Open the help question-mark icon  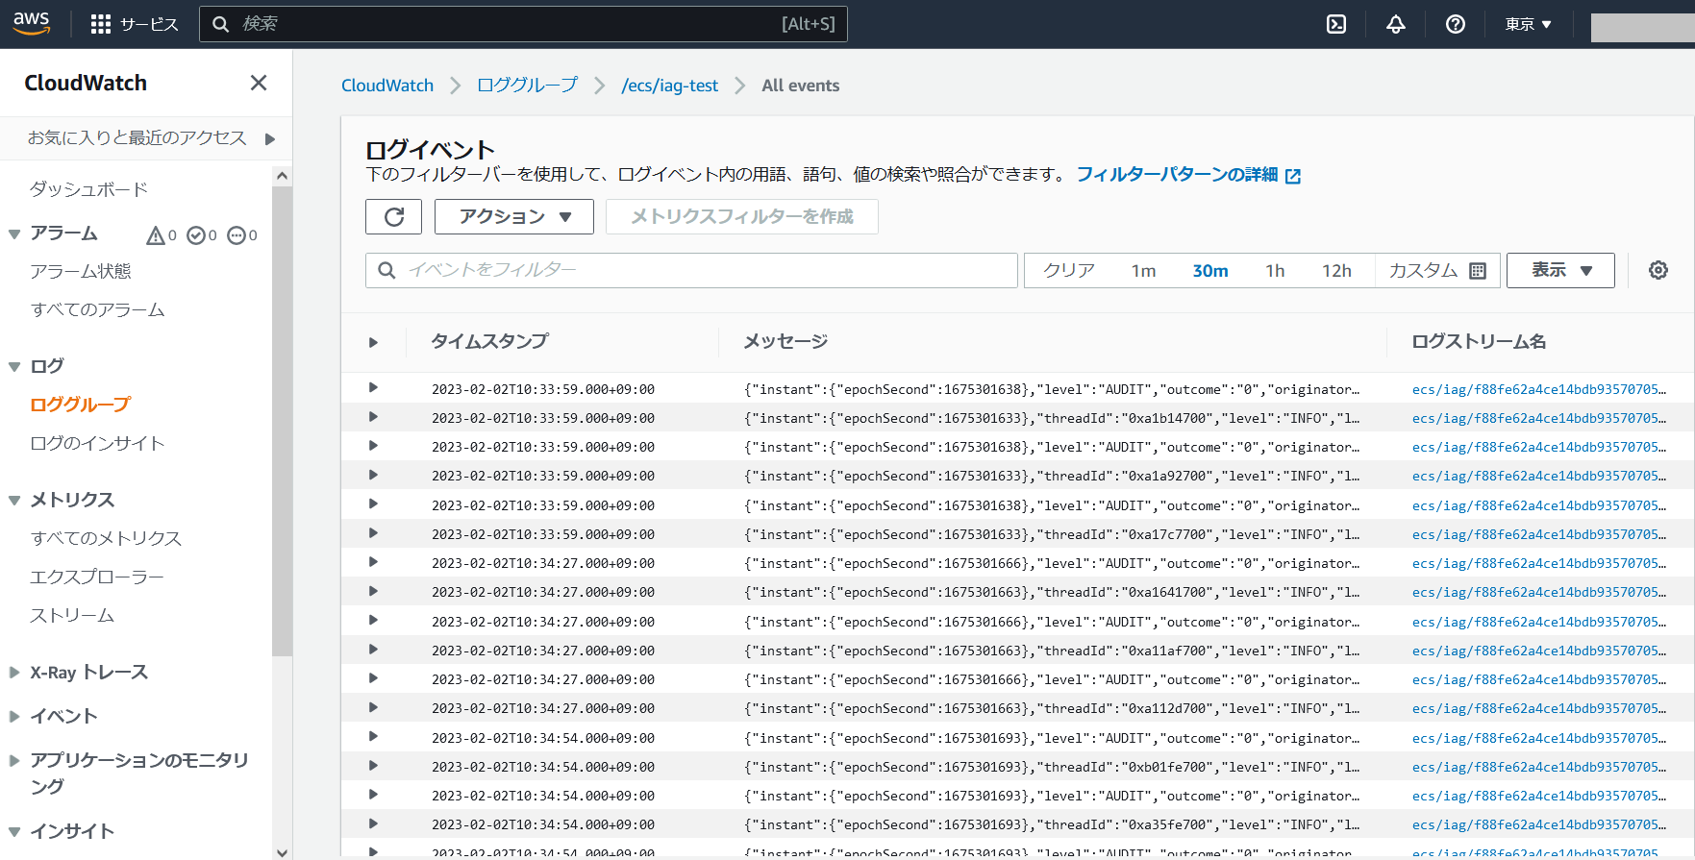1456,24
